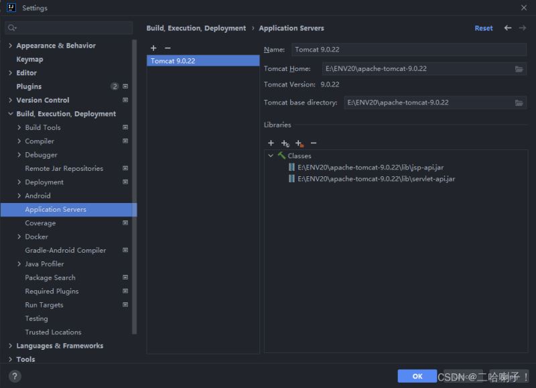Collapse the Classes node in Libraries

pyautogui.click(x=271, y=156)
